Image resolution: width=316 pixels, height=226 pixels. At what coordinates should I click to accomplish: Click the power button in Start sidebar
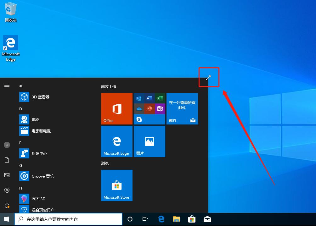pyautogui.click(x=7, y=205)
